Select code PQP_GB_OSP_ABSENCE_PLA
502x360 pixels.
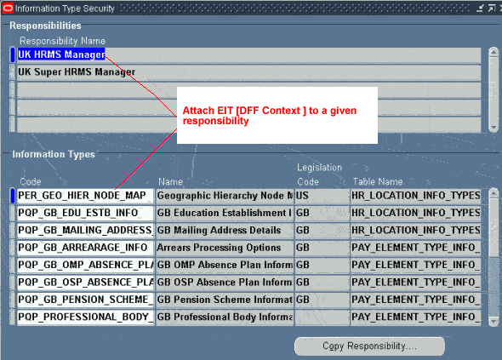click(x=85, y=283)
